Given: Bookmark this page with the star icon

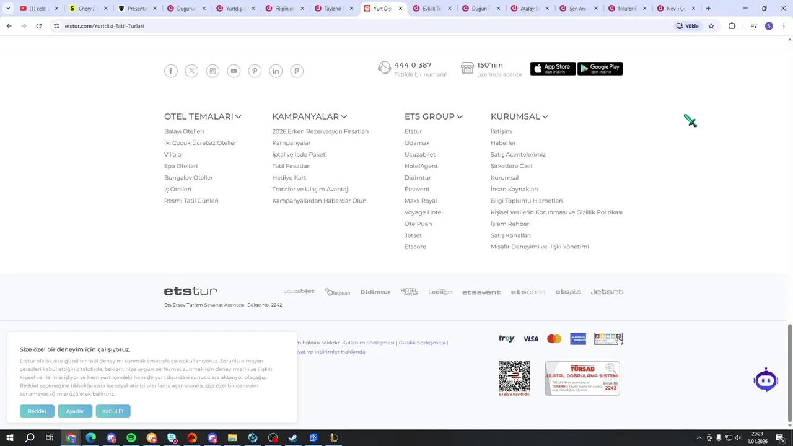Looking at the screenshot, I should coord(711,26).
